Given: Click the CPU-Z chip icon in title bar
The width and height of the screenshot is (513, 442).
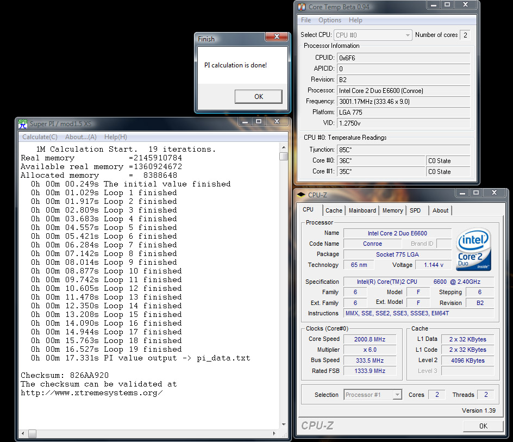Looking at the screenshot, I should pyautogui.click(x=301, y=195).
